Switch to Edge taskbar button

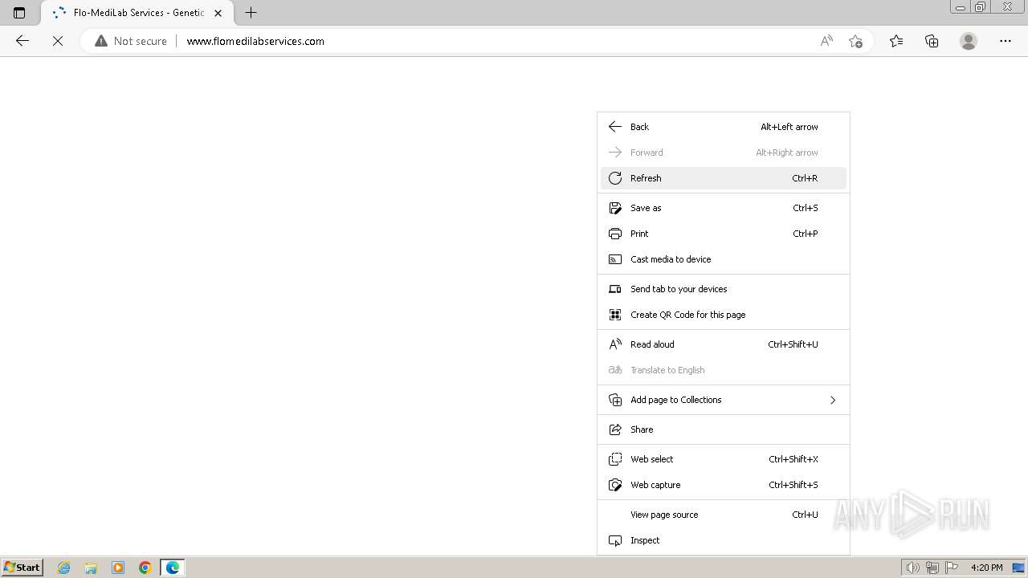tap(173, 568)
